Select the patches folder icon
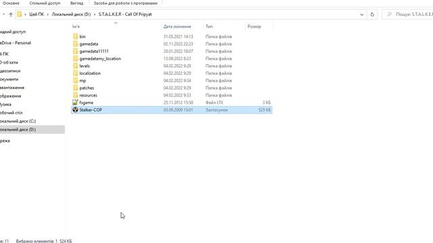 click(75, 88)
